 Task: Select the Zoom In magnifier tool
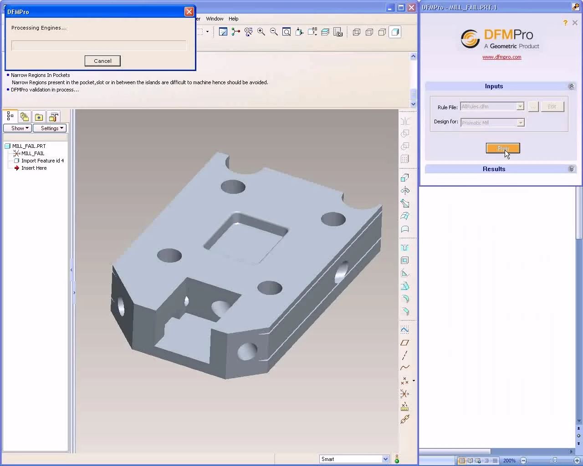point(261,32)
